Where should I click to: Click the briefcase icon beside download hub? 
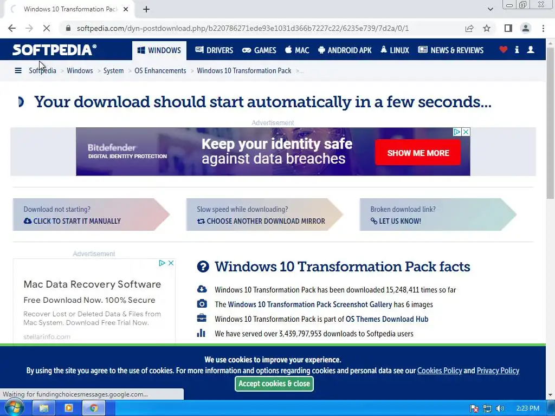pyautogui.click(x=202, y=318)
